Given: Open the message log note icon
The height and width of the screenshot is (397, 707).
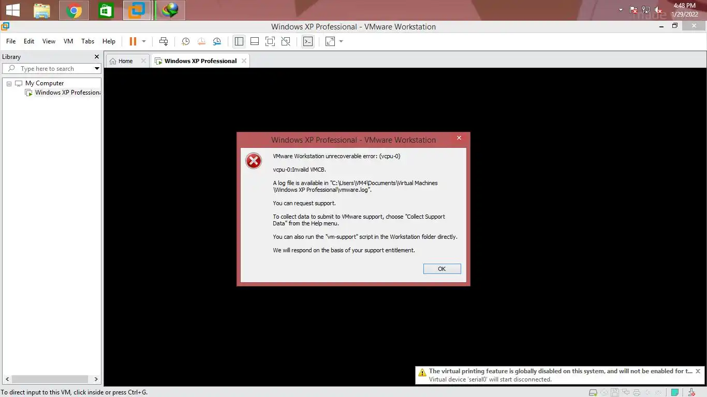Looking at the screenshot, I should pyautogui.click(x=675, y=392).
